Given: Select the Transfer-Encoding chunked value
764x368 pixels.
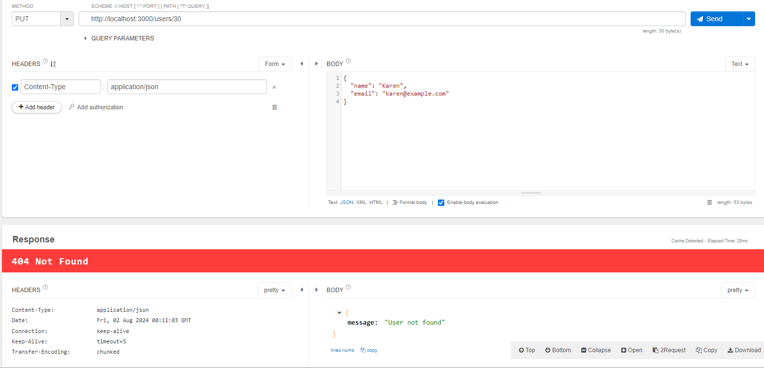Looking at the screenshot, I should pos(108,352).
